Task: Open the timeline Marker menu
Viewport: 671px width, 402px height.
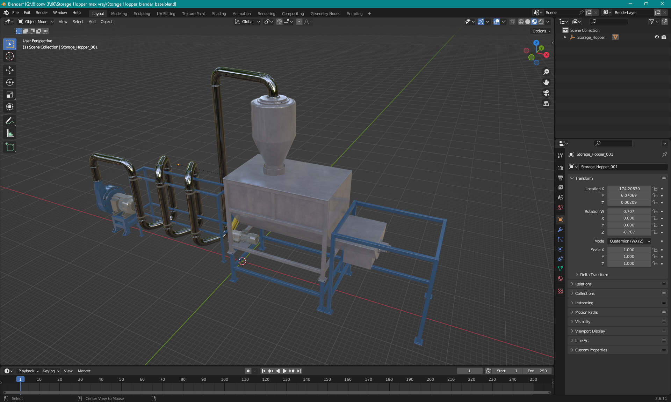Action: [x=84, y=371]
